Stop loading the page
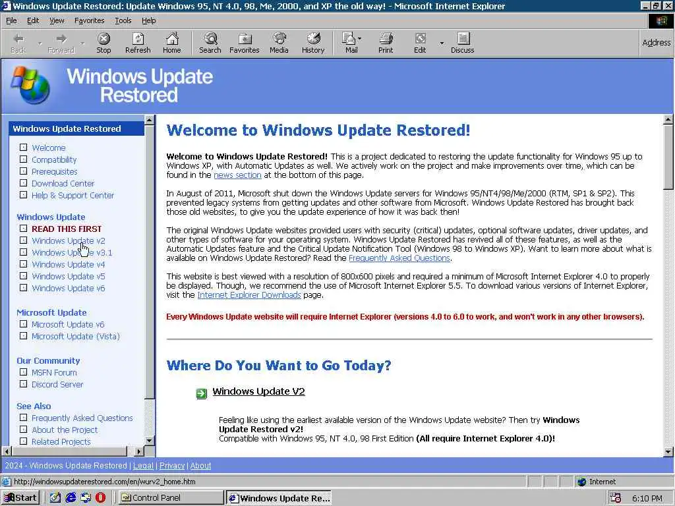Image resolution: width=675 pixels, height=506 pixels. (103, 43)
